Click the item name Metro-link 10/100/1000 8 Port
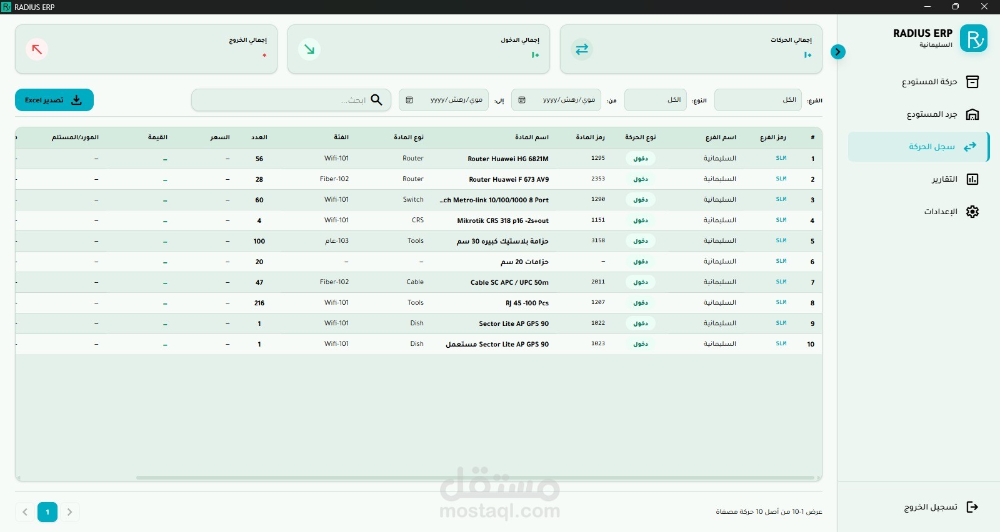The image size is (1000, 532). tap(494, 200)
